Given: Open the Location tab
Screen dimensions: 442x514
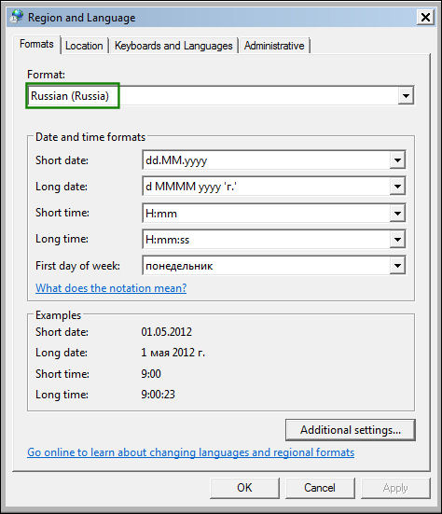Looking at the screenshot, I should click(x=84, y=46).
